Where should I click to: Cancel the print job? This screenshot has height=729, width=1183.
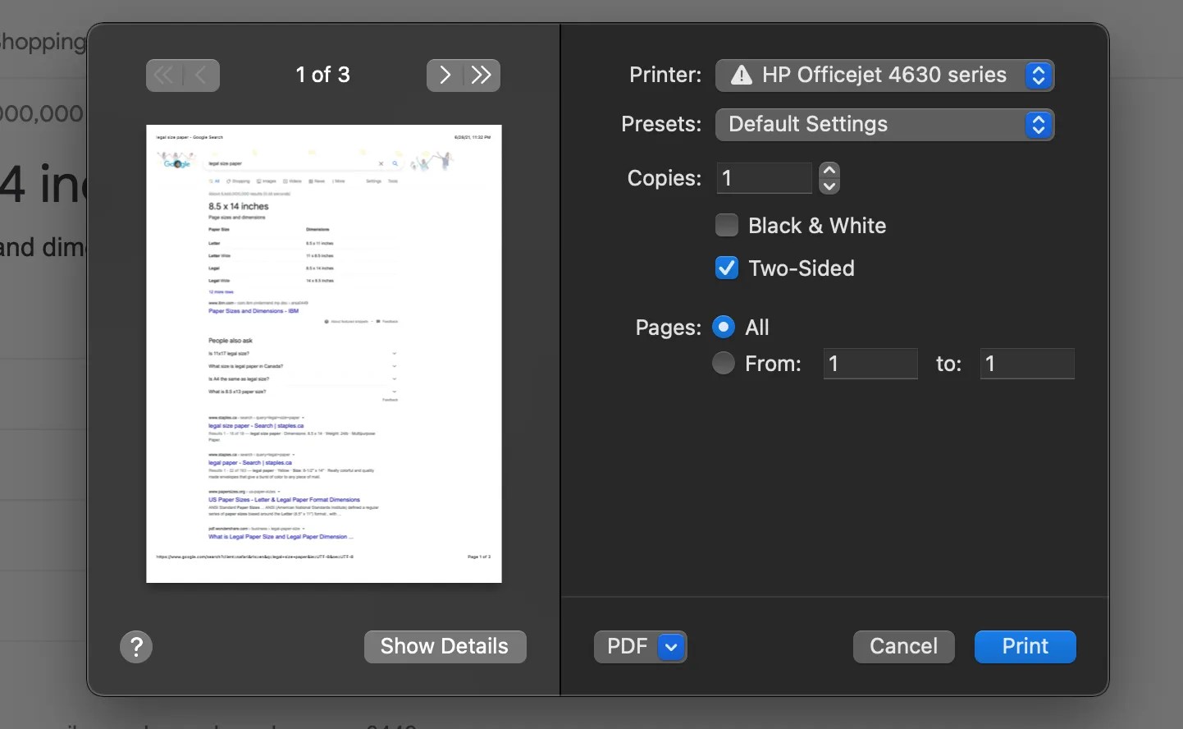903,646
